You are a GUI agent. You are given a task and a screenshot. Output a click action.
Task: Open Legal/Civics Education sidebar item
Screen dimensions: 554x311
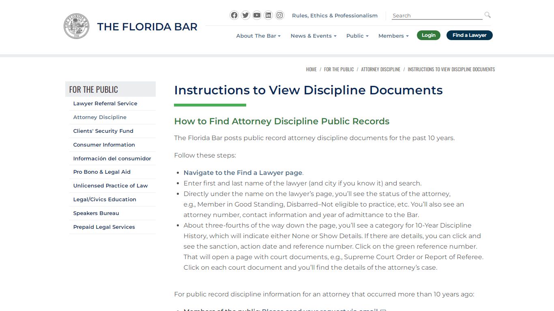click(x=112, y=199)
